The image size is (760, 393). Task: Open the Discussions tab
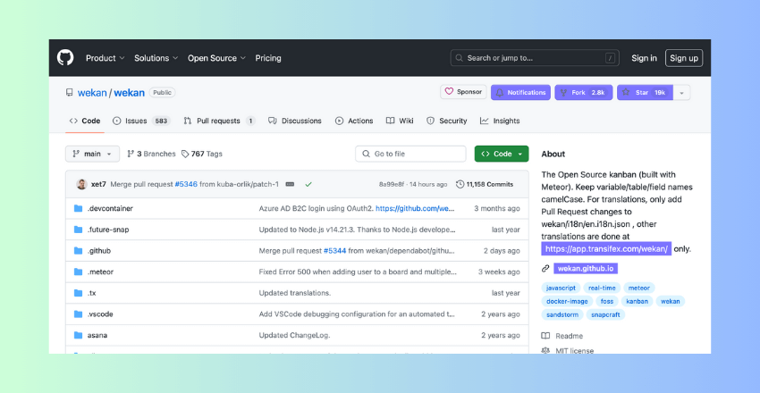295,121
